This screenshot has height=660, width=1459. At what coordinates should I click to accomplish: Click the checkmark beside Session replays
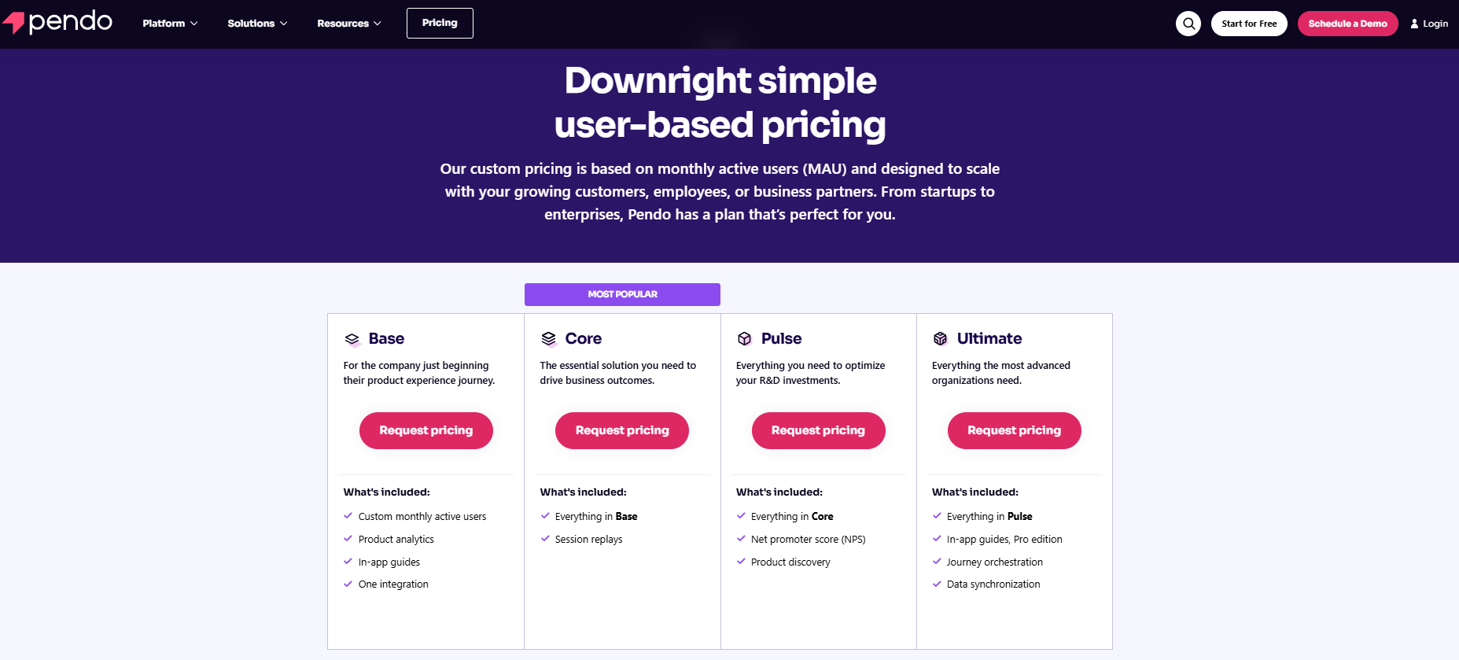click(x=545, y=539)
